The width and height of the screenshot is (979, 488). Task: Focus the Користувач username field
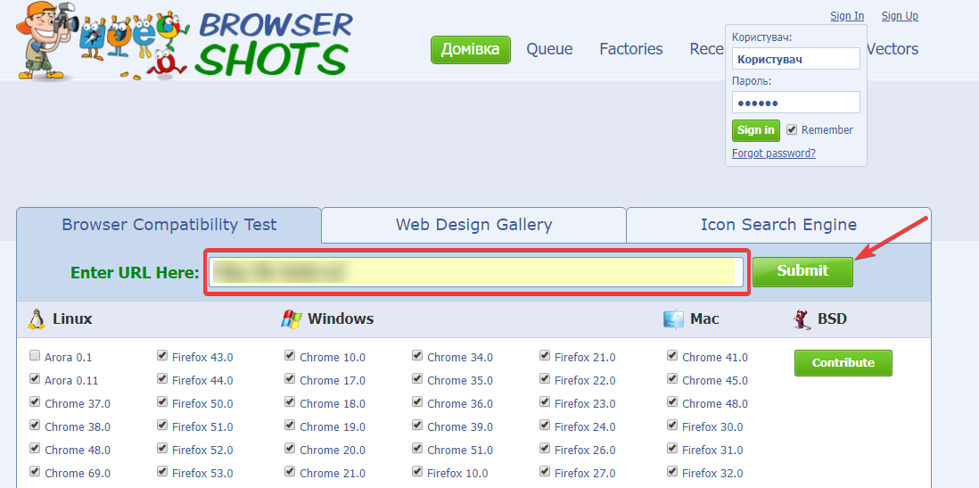click(x=795, y=59)
